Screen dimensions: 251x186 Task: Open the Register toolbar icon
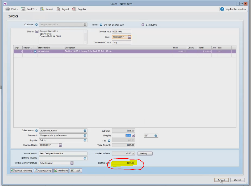(x=74, y=9)
